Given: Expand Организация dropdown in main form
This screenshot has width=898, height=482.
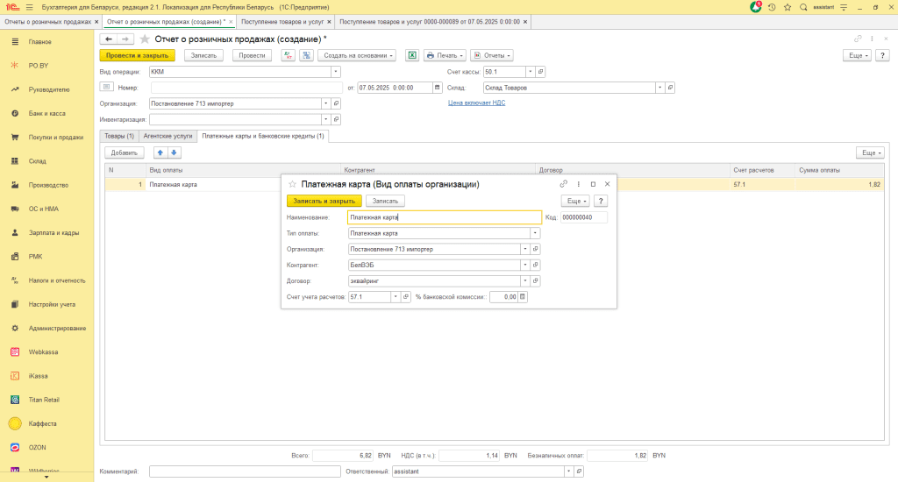Looking at the screenshot, I should (326, 103).
